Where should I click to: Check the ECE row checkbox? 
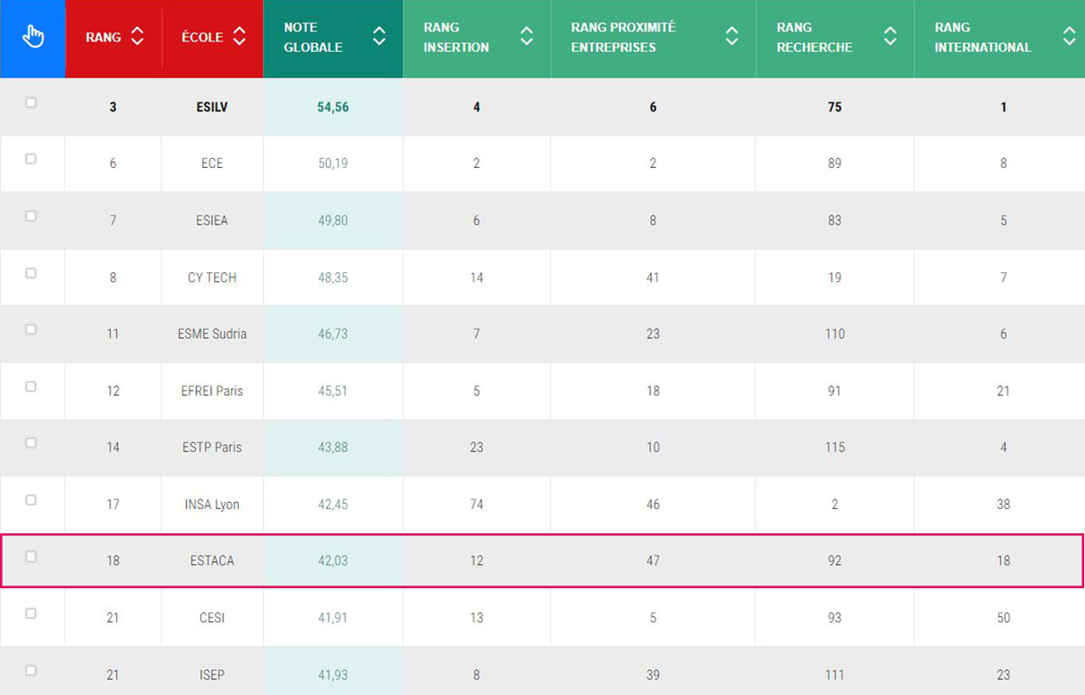click(31, 159)
